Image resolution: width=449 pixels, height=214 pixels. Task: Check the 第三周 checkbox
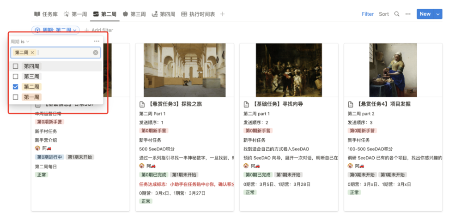[x=15, y=77]
